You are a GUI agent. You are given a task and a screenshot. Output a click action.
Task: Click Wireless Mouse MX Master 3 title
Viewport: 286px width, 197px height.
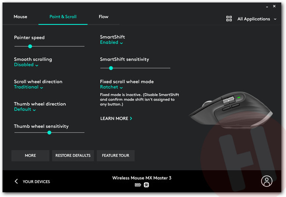[142, 178]
